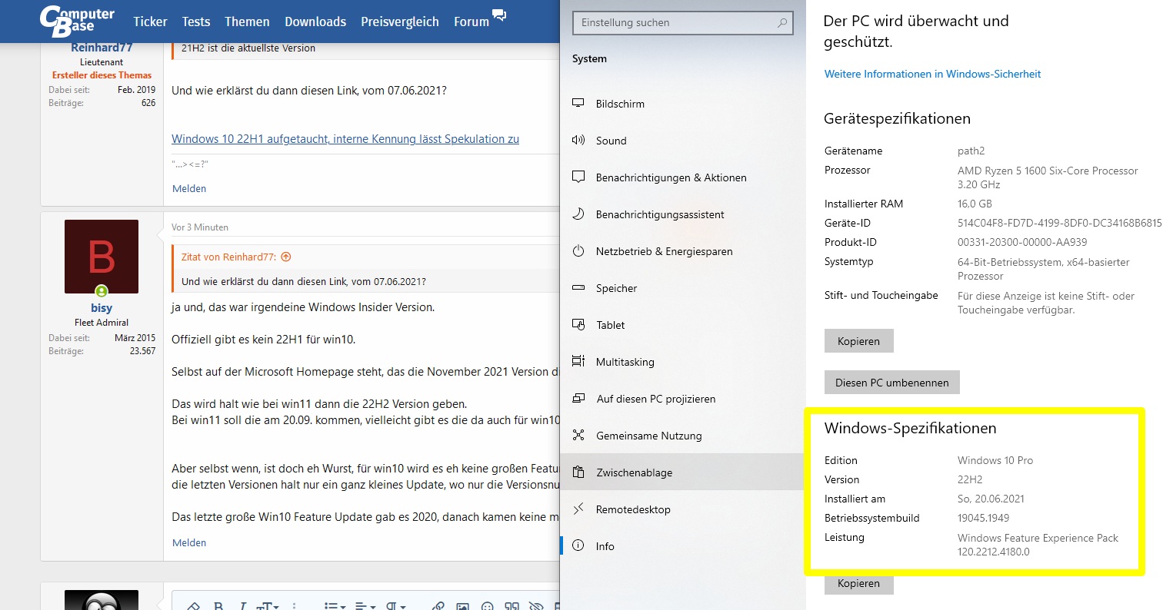Open the Preisvergleich menu
This screenshot has height=610, width=1173.
click(400, 22)
